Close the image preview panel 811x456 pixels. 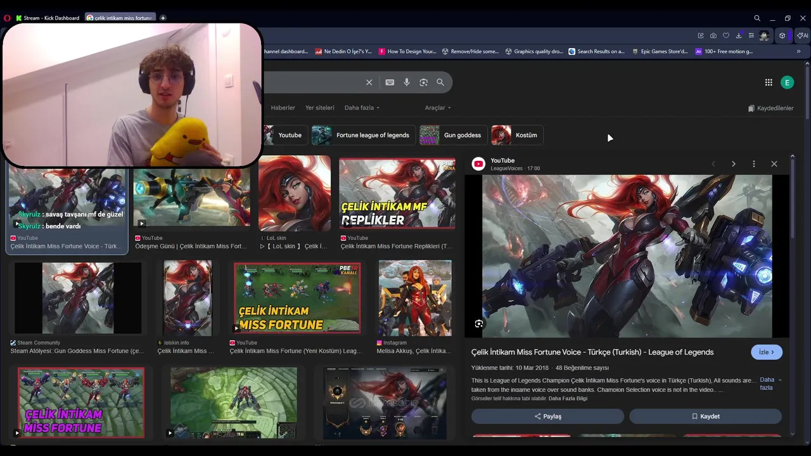pos(774,163)
